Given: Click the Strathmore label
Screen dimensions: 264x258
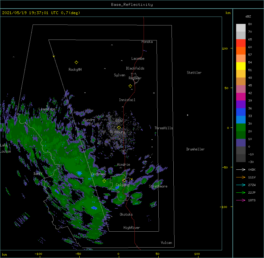Looking at the screenshot, I should [x=158, y=186].
